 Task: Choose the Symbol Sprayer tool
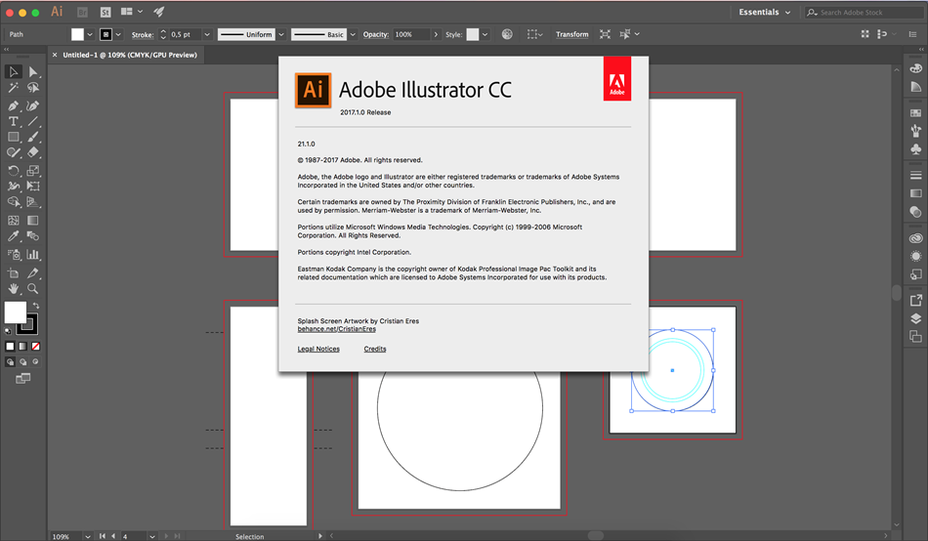coord(13,255)
